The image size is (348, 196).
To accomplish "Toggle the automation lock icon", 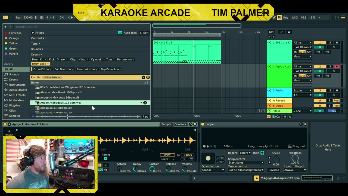I will (289, 32).
